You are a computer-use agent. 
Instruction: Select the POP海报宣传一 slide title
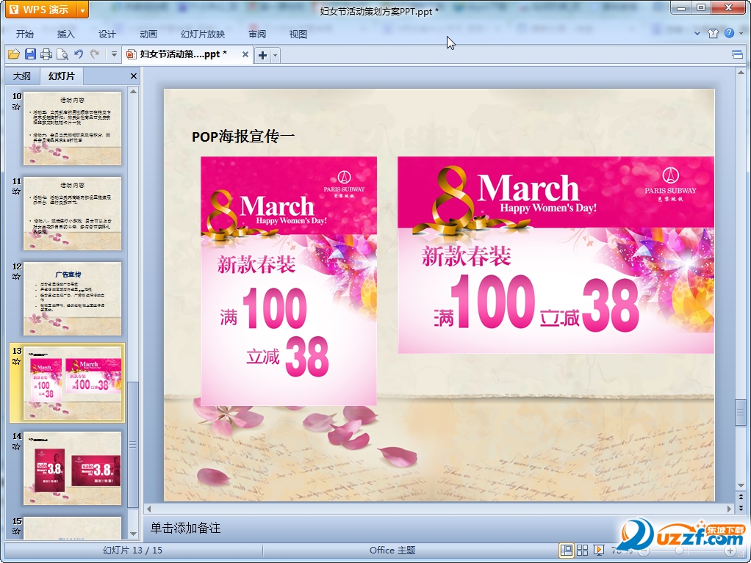pos(242,137)
